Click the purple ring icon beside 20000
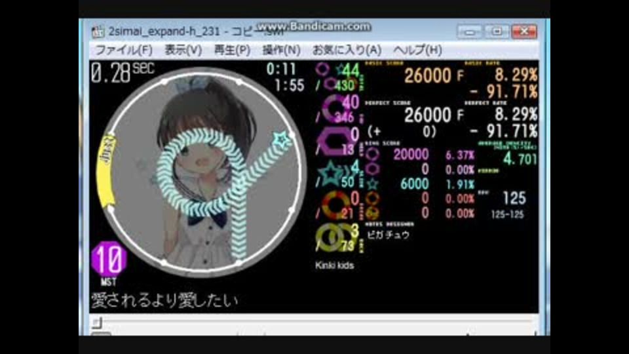Screen dimensions: 629x354 [x=372, y=154]
